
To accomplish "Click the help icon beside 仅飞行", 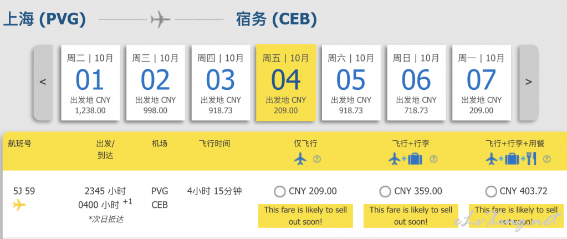I will click(x=317, y=159).
